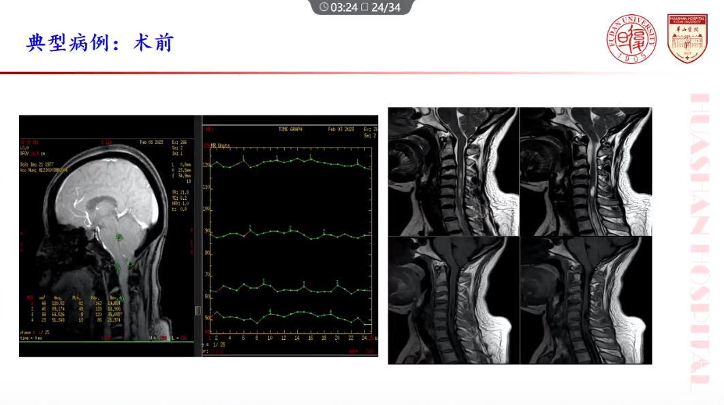Screen dimensions: 724x405
Task: Select the top-right cervical spine MRI image
Action: (x=586, y=171)
